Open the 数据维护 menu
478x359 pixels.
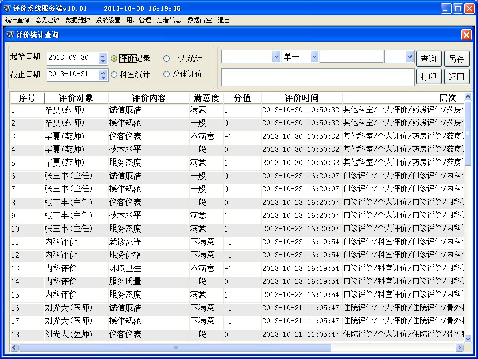(x=78, y=20)
